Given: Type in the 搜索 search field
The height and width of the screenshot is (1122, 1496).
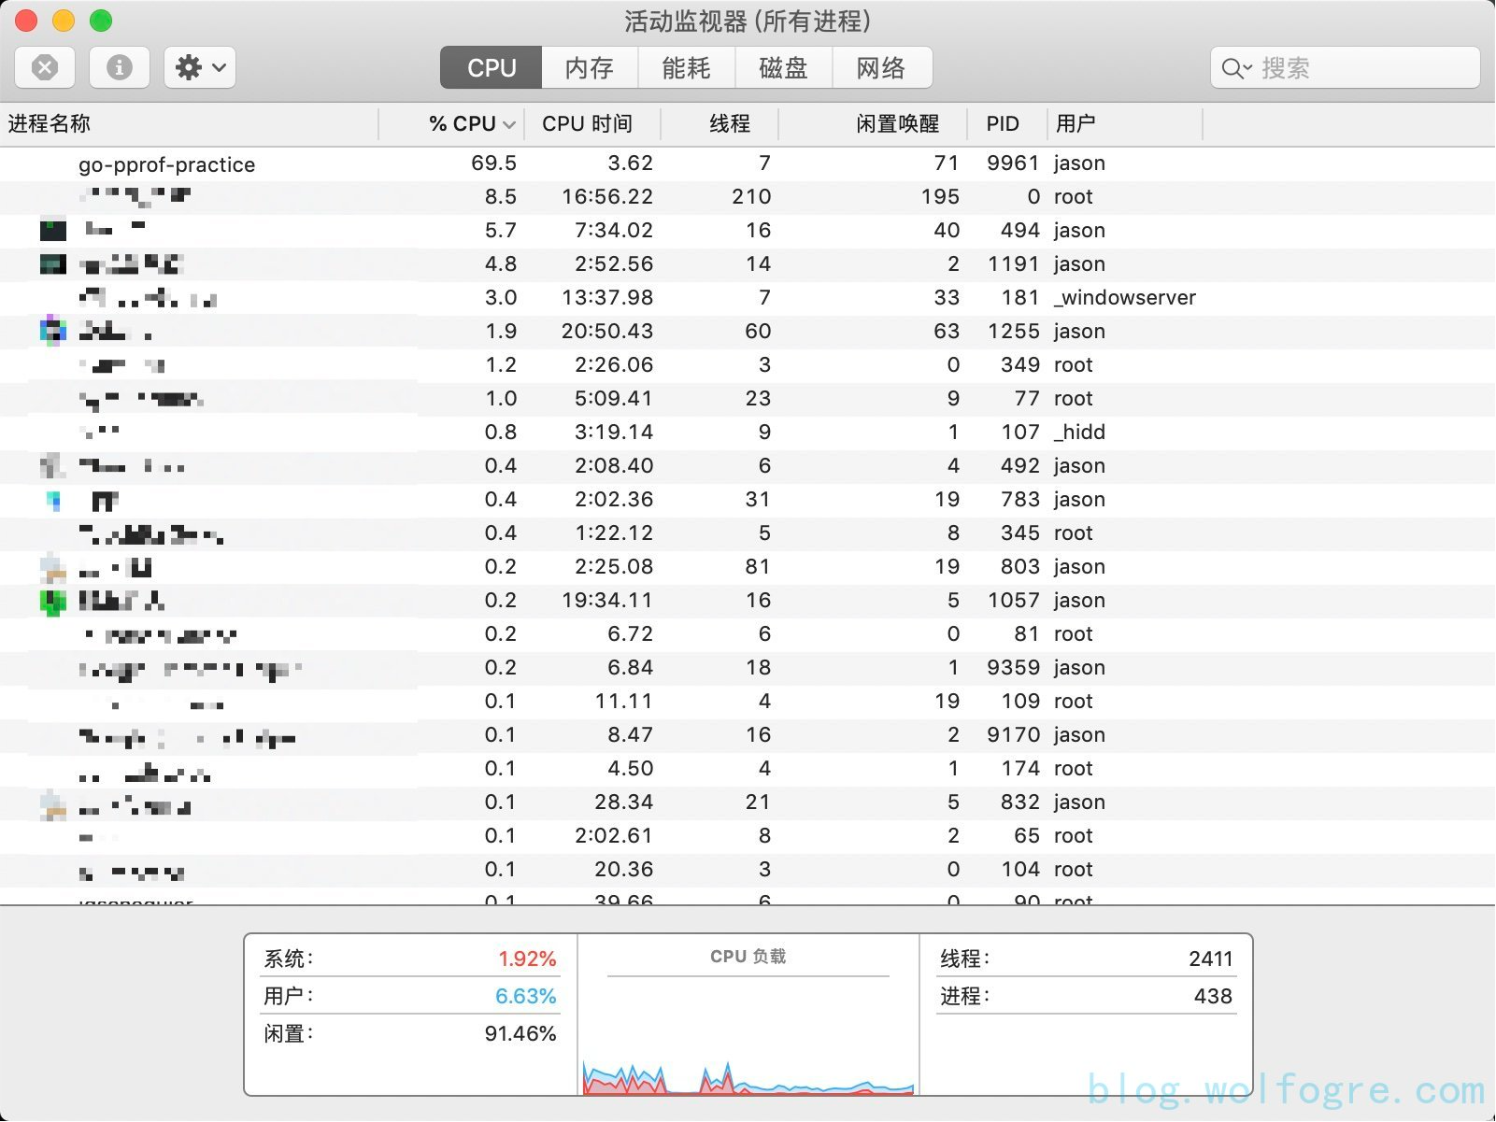Looking at the screenshot, I should [1364, 68].
